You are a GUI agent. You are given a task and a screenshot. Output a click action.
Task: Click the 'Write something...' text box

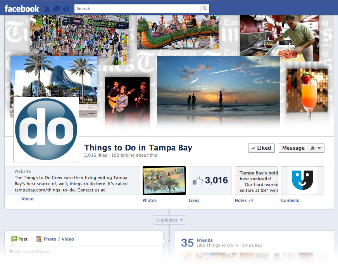click(x=84, y=251)
